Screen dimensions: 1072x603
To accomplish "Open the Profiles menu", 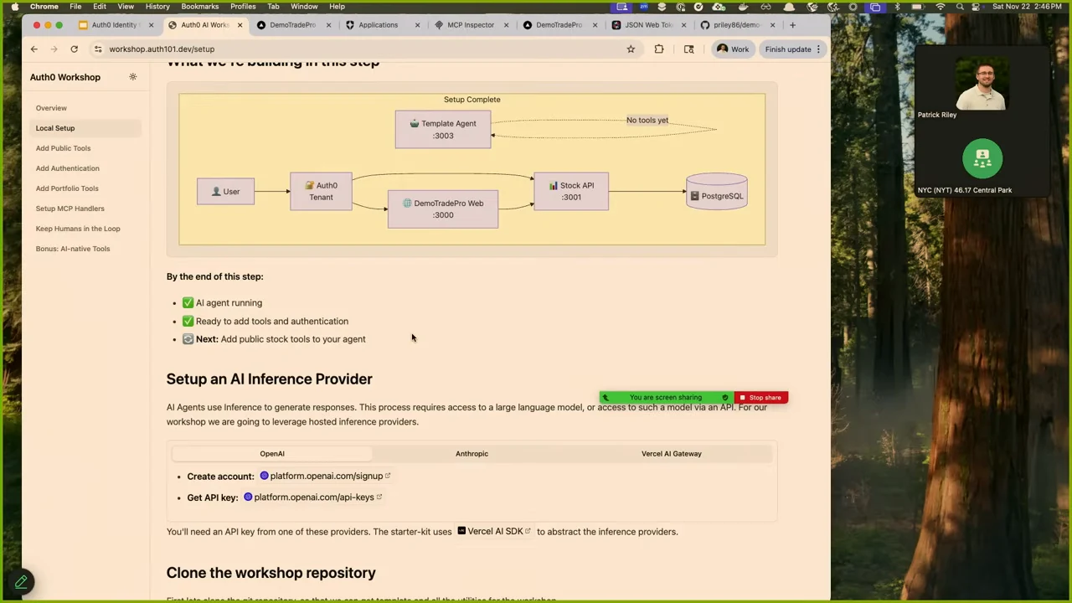I will (x=243, y=7).
